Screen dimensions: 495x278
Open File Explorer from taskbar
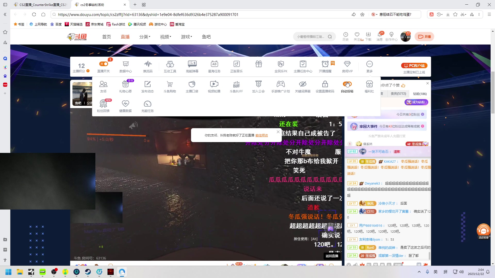tap(20, 272)
